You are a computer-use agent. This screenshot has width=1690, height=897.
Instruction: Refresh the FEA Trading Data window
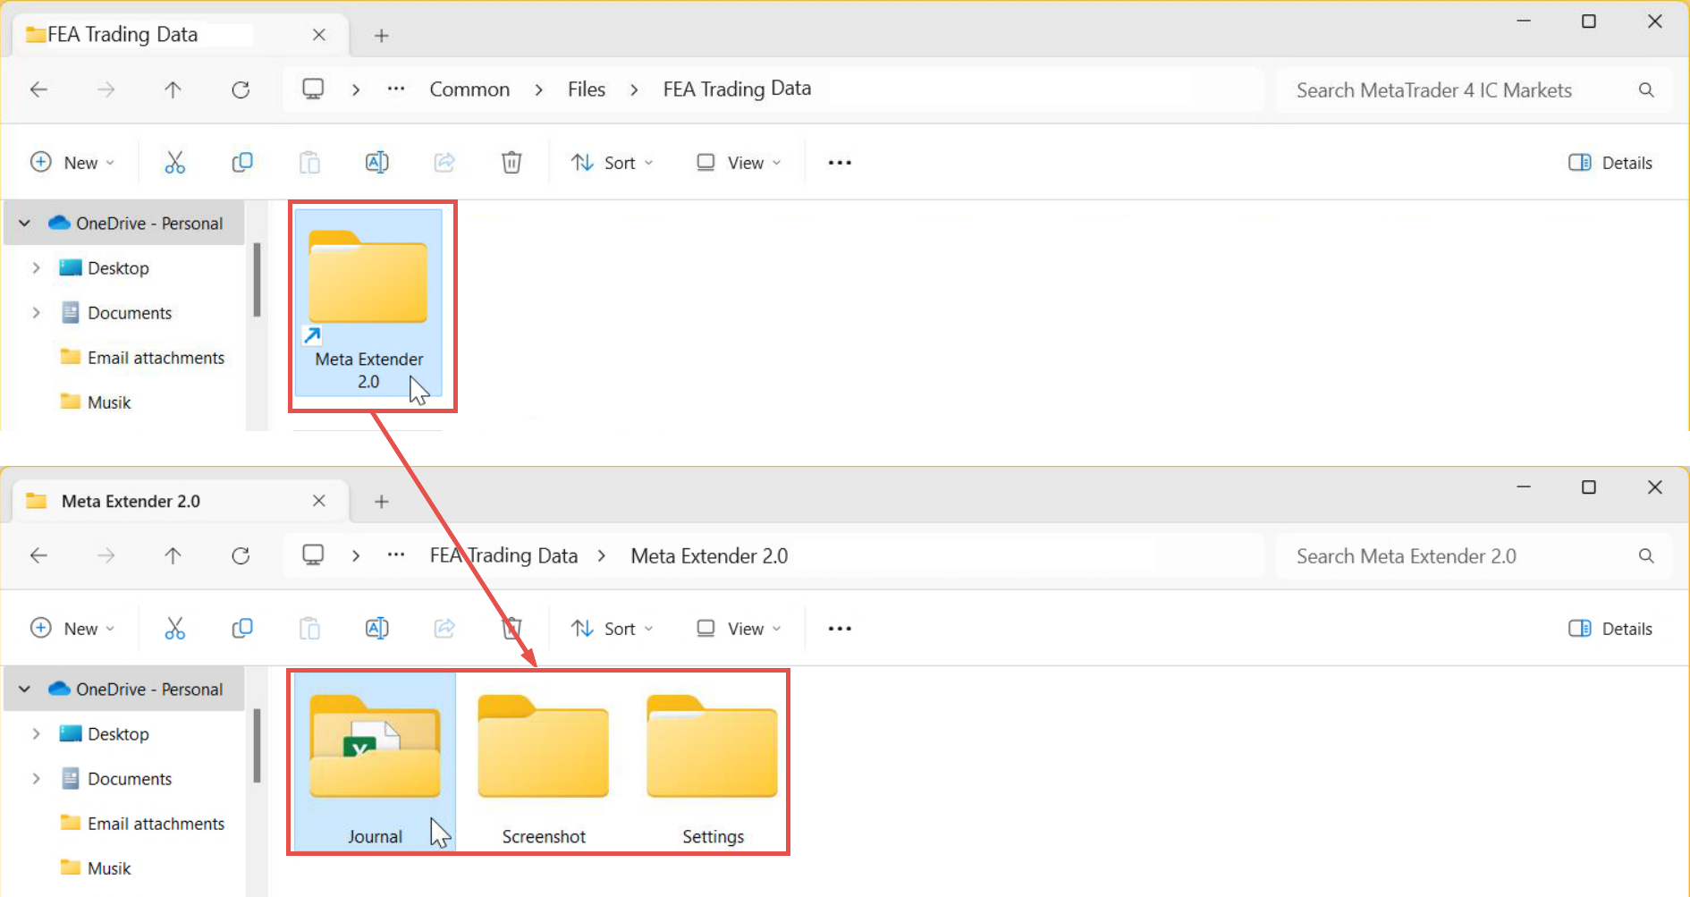pos(241,89)
